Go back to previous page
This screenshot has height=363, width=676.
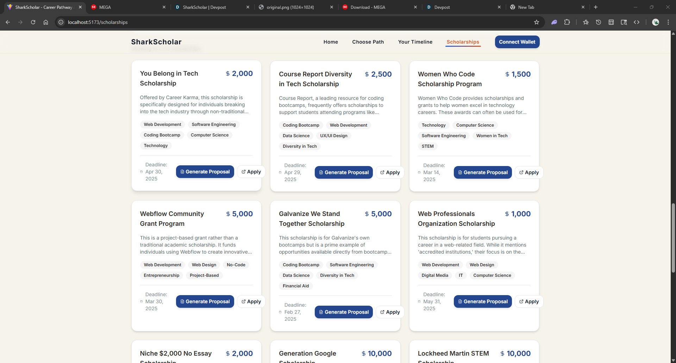(8, 22)
